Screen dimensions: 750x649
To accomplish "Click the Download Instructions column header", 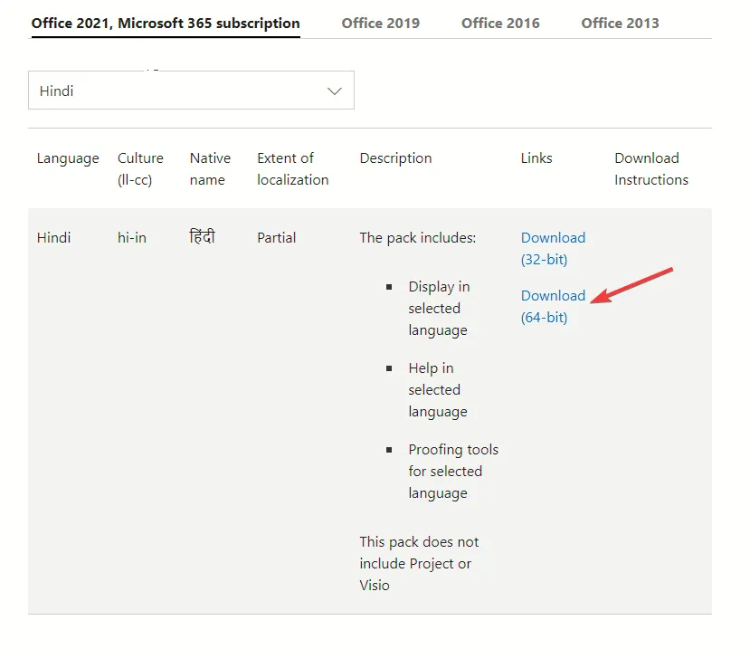I will click(x=651, y=168).
